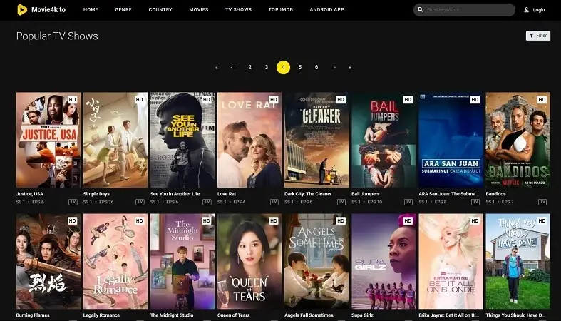This screenshot has height=321, width=561.
Task: Click the HD badge on Bail Jumpers poster
Action: pos(408,99)
